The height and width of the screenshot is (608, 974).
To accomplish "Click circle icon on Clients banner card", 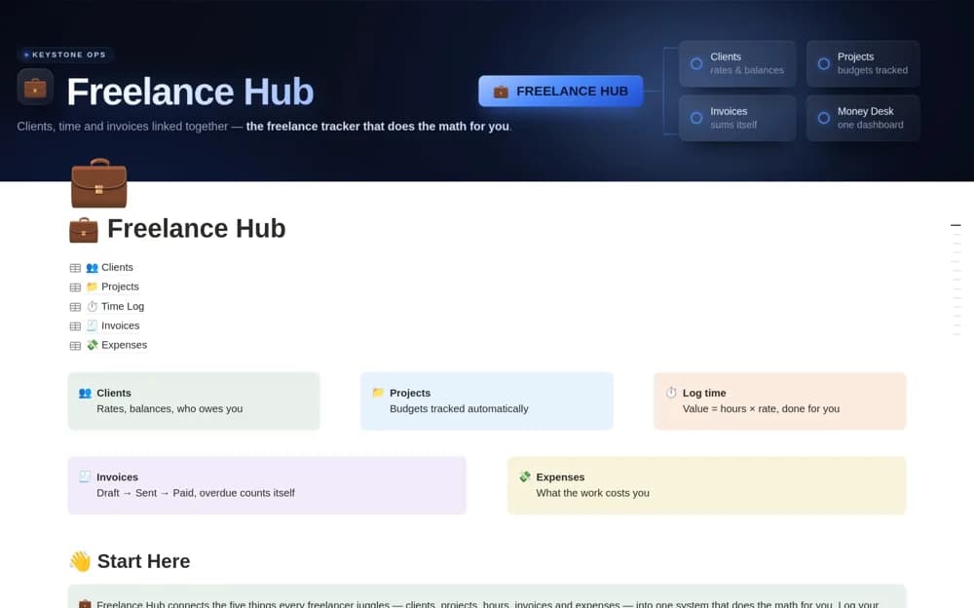I will point(696,63).
